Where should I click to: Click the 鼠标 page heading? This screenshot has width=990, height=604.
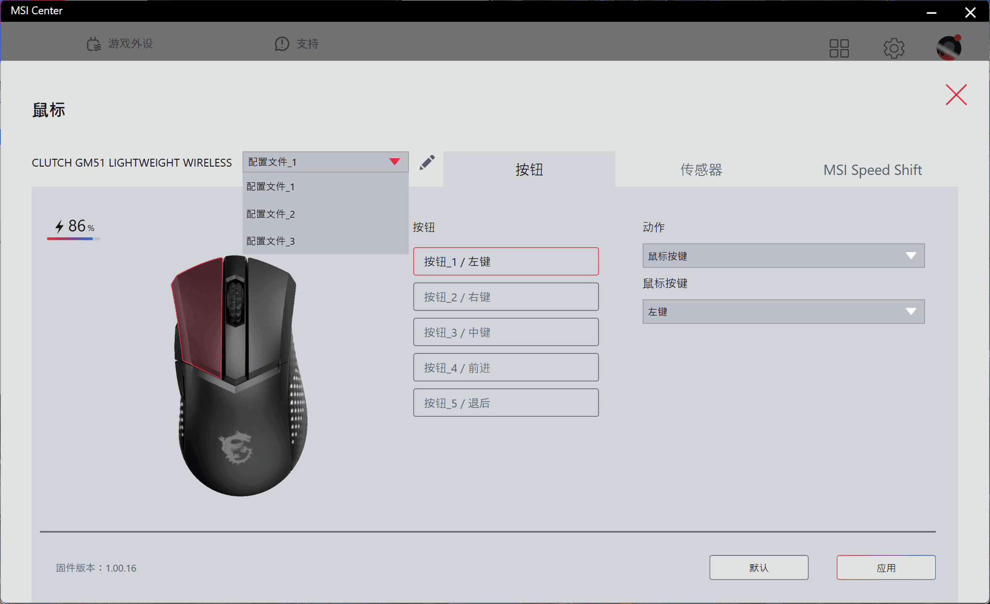pos(49,110)
